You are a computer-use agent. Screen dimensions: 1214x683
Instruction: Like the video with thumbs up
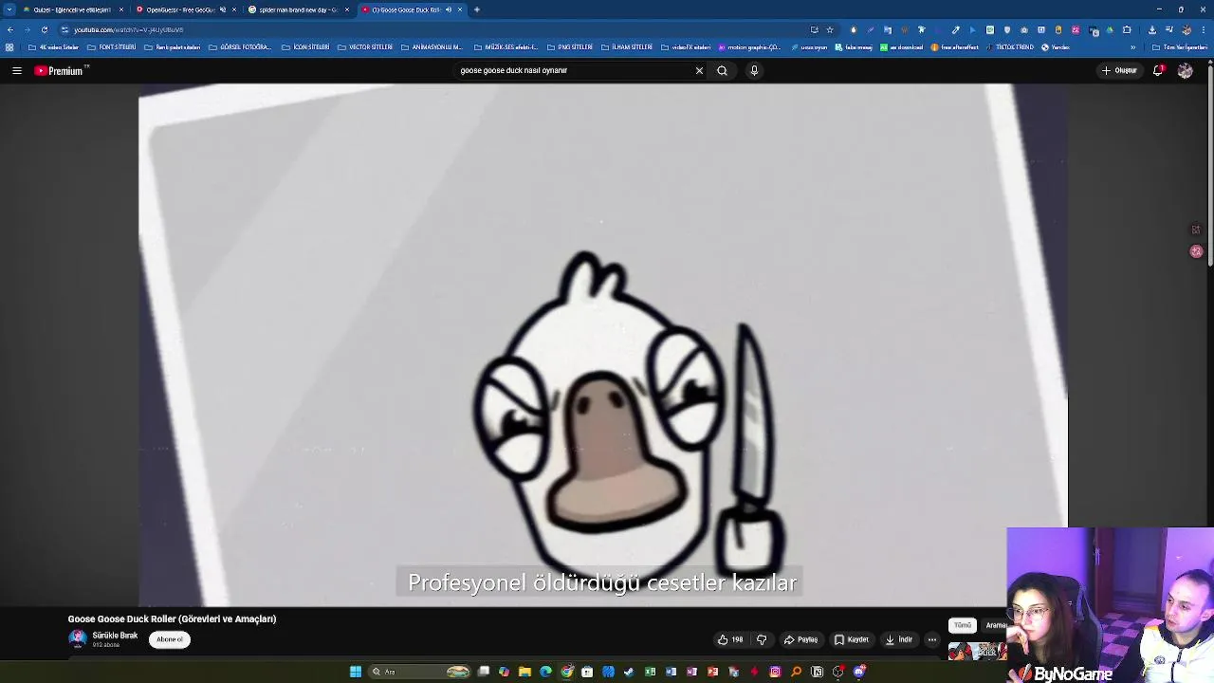tap(729, 639)
